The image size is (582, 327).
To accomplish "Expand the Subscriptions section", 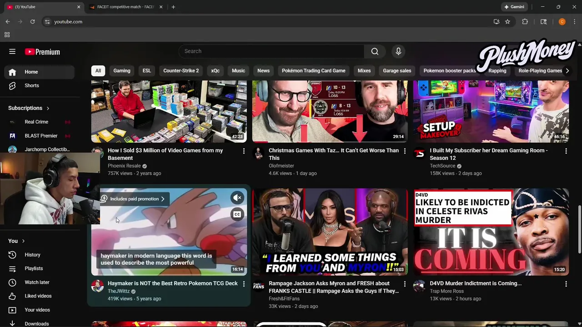I will [29, 108].
